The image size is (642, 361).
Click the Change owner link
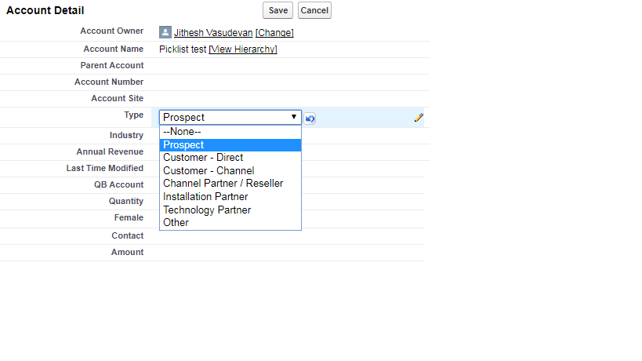coord(274,33)
